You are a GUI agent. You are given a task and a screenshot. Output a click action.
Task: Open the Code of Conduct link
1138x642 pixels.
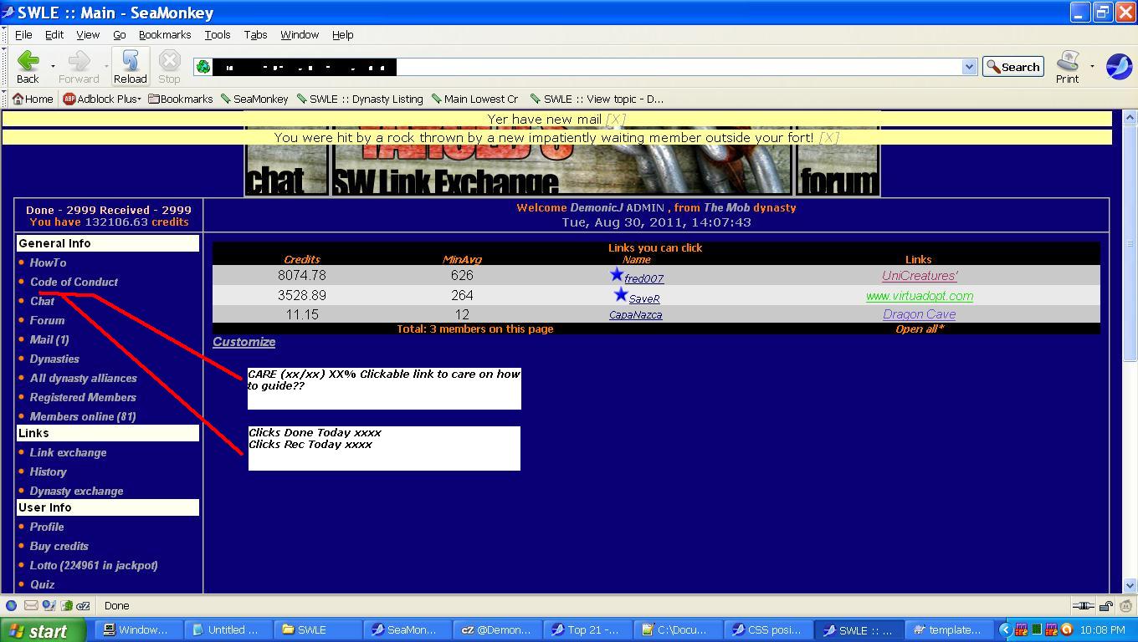pos(74,282)
